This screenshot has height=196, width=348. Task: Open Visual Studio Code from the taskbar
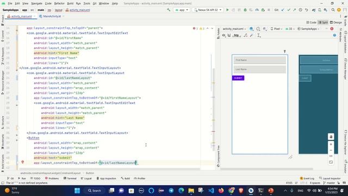pos(211,191)
